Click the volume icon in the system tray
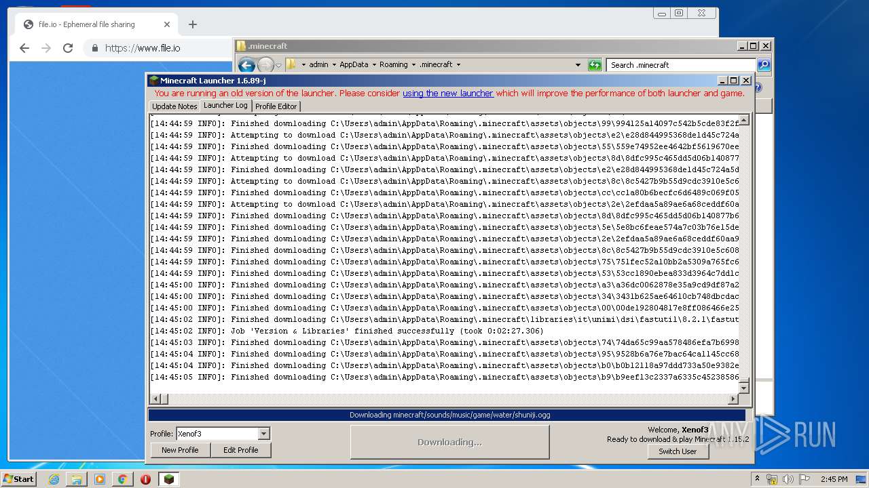The width and height of the screenshot is (869, 488). 789,479
